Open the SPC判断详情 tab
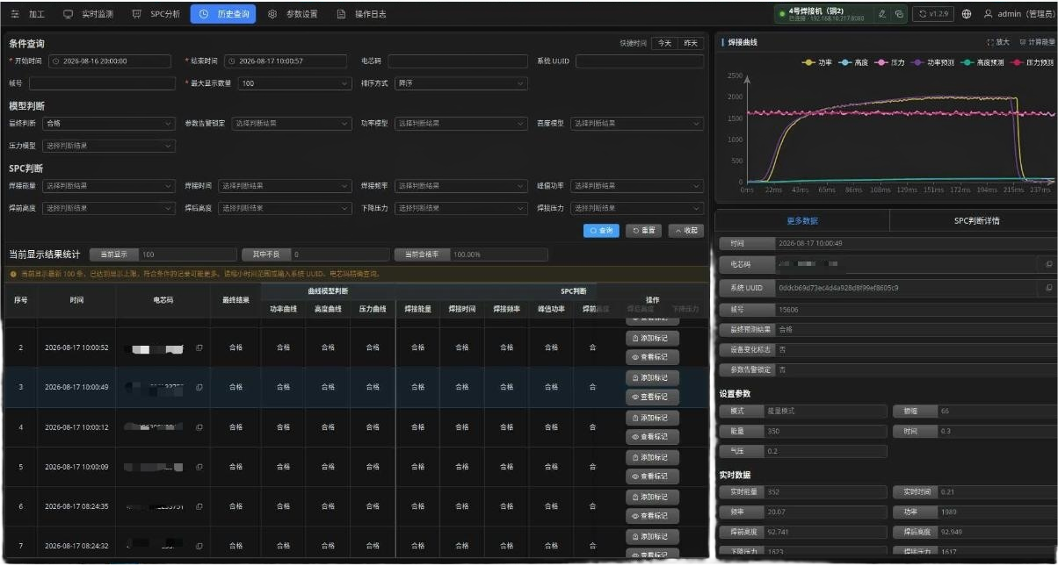 977,221
